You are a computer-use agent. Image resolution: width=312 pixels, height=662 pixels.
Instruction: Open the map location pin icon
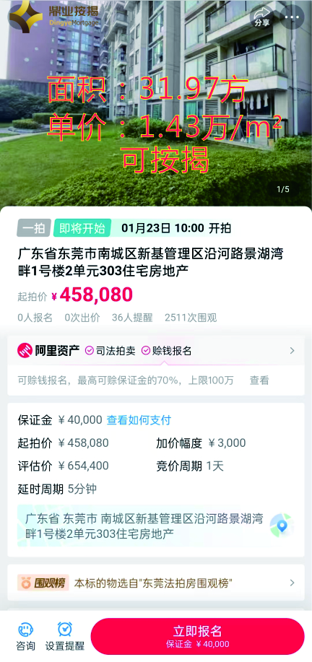pos(282,526)
